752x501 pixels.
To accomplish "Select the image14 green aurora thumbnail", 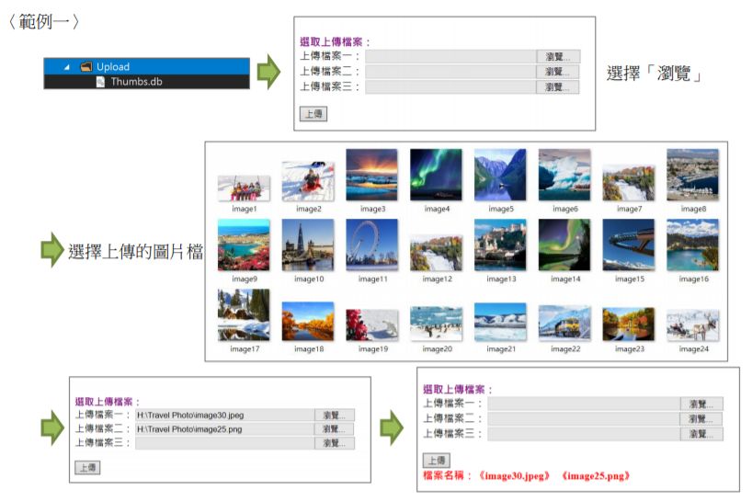I will (x=564, y=245).
